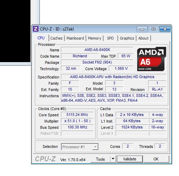Click the Threads count value
This screenshot has height=176, width=179.
tap(160, 146)
